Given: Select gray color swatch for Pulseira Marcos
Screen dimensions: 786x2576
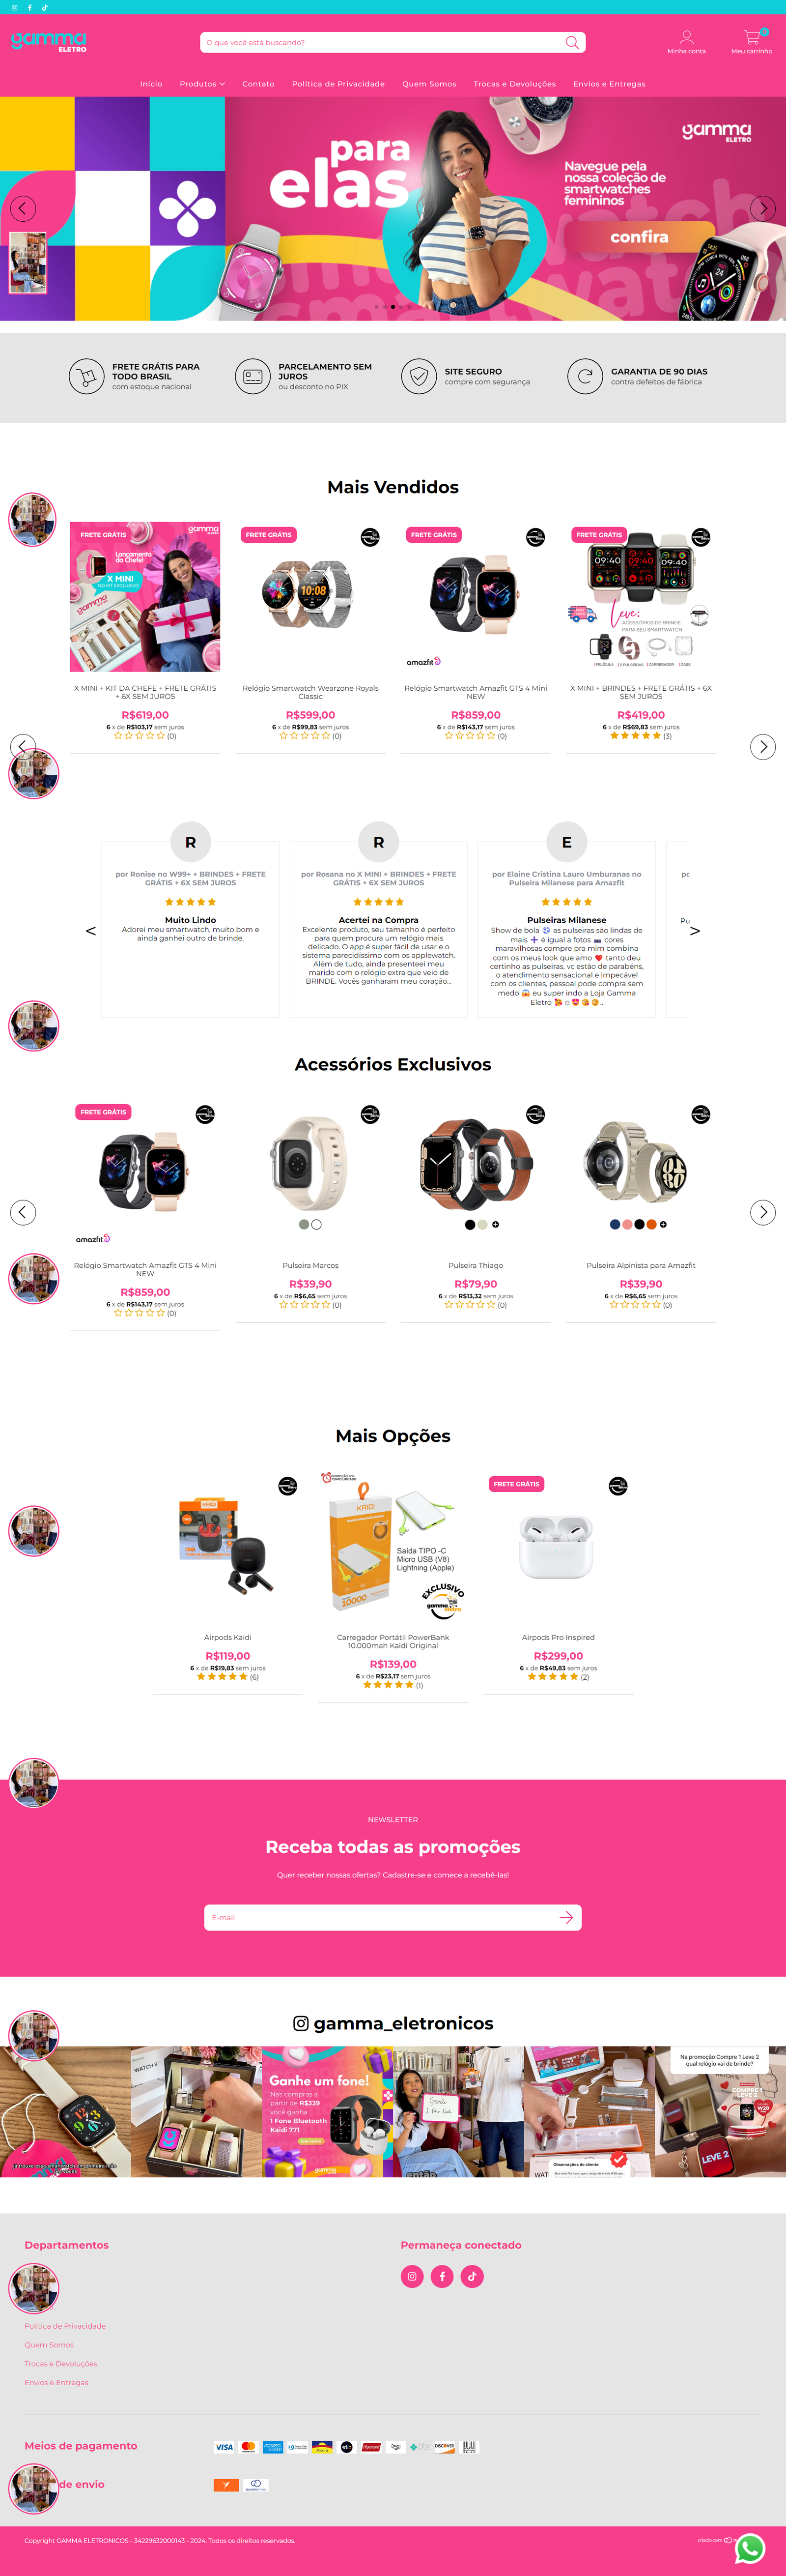Looking at the screenshot, I should click(304, 1224).
